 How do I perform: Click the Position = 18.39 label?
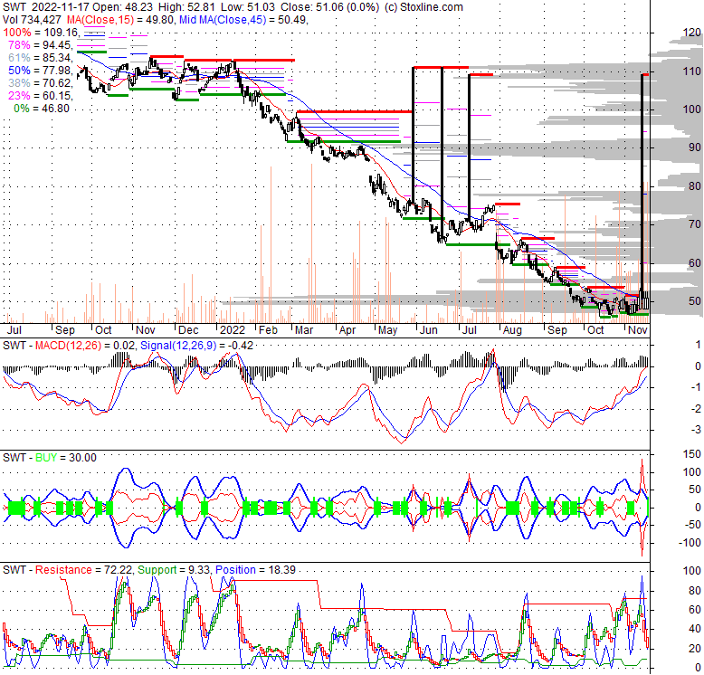coord(255,570)
